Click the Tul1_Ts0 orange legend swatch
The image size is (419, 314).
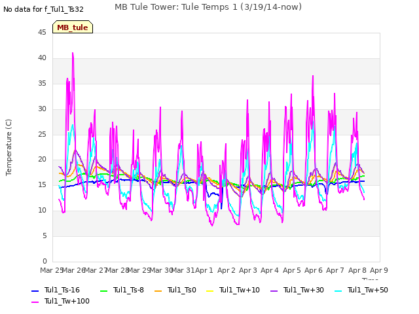pos(158,290)
